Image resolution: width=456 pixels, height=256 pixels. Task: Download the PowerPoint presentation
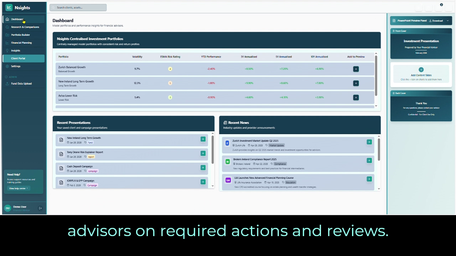[436, 21]
